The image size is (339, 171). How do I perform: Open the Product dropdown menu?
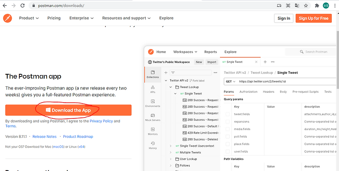pyautogui.click(x=29, y=18)
